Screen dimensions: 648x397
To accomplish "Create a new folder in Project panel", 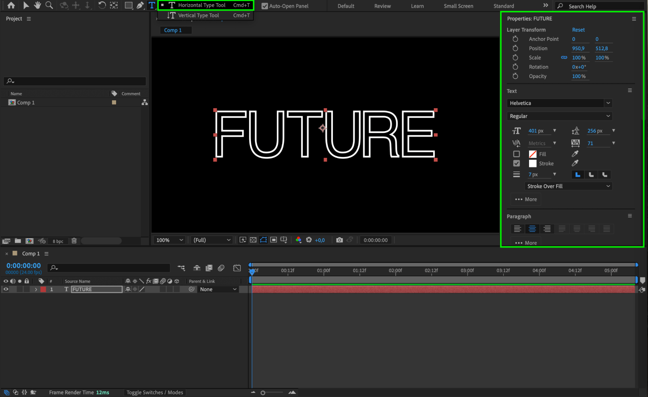I will (x=18, y=241).
